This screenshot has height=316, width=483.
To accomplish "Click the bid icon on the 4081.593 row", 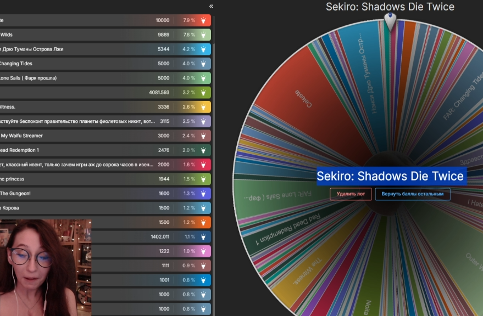I will click(203, 92).
